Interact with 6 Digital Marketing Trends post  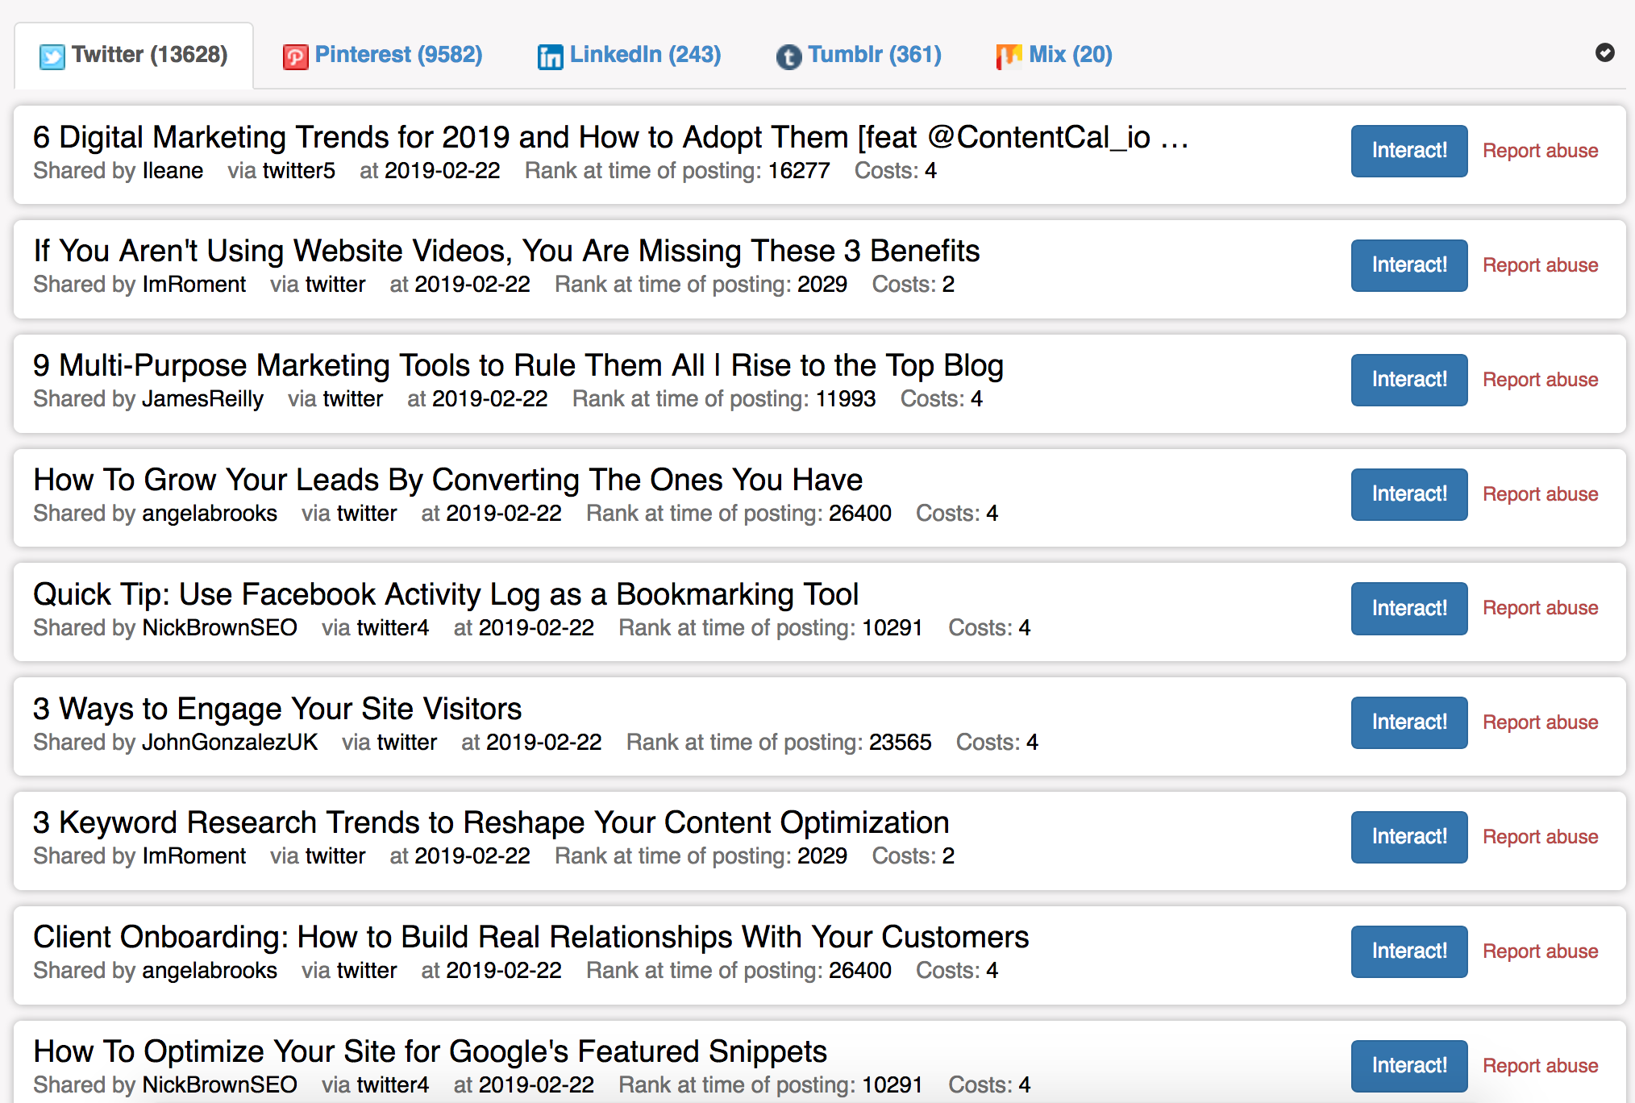pos(1409,151)
